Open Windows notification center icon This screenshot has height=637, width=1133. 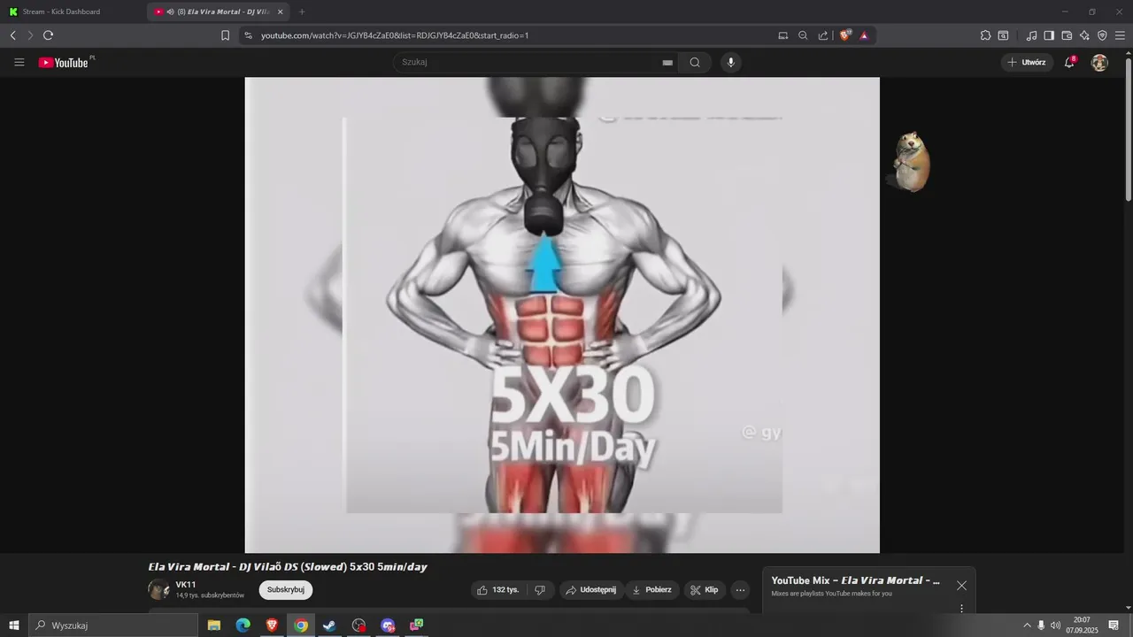(x=1114, y=625)
